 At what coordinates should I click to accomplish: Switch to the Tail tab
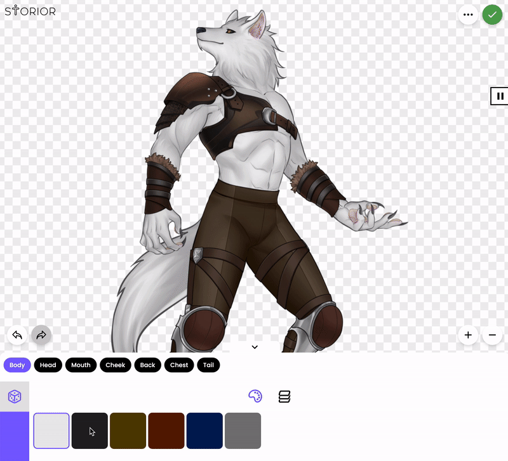point(208,365)
